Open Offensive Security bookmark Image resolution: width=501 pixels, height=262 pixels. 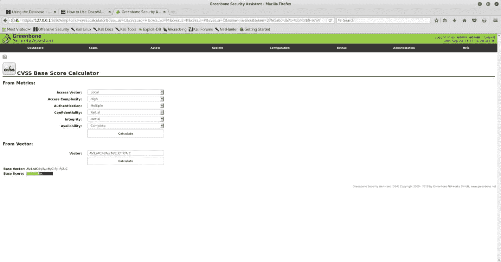point(51,29)
